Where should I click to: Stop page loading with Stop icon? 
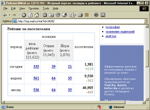tap(24, 15)
